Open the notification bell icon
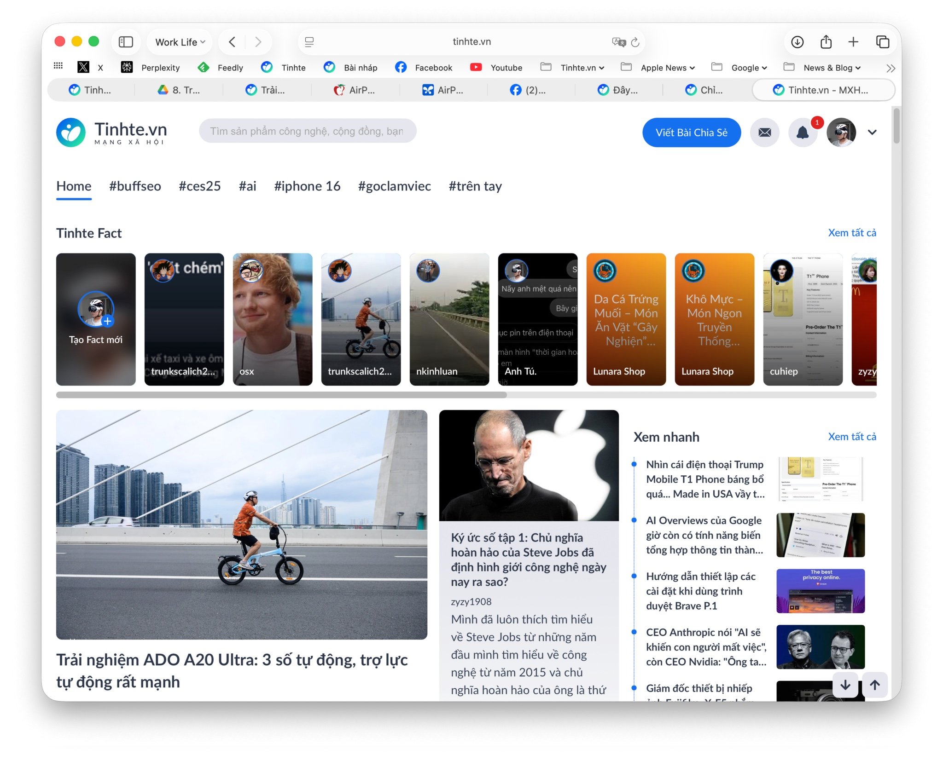This screenshot has height=761, width=943. pyautogui.click(x=803, y=133)
